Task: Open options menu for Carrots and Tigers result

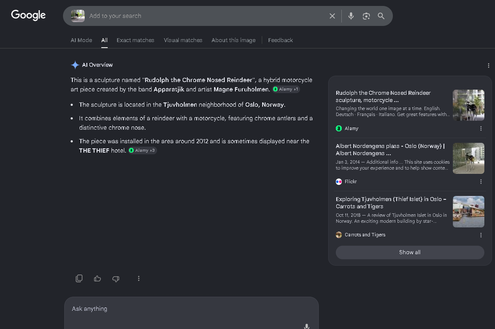Action: (x=481, y=235)
